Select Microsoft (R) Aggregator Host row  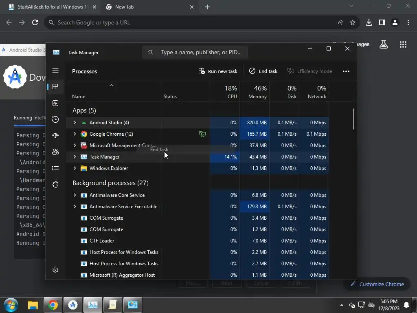click(198, 275)
